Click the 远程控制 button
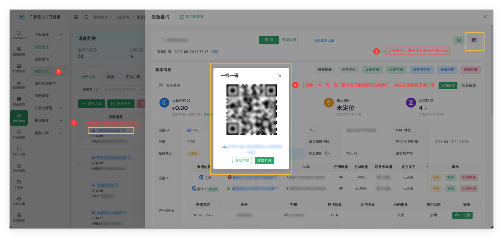Viewport: 503px width, 238px height. tap(396, 70)
